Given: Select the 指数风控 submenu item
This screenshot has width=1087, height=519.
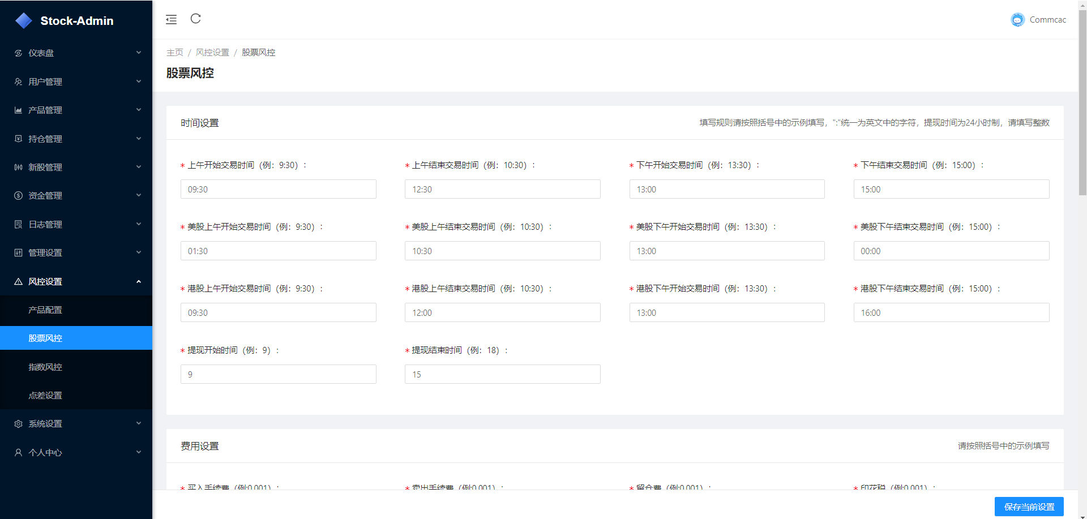Looking at the screenshot, I should tap(45, 367).
